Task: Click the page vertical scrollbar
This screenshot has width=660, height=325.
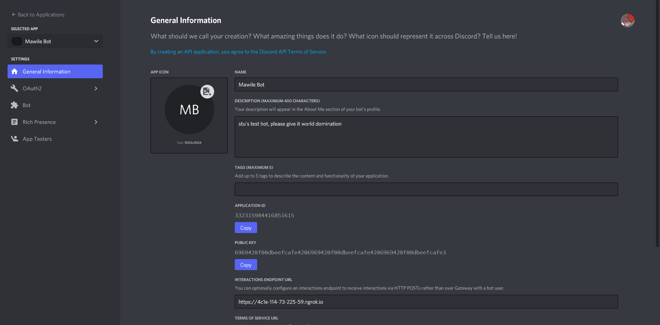Action: (x=657, y=124)
